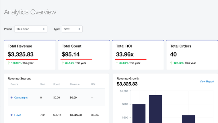Click the Campaigns revenue cell $0.00 bold
The width and height of the screenshot is (218, 123).
pyautogui.click(x=73, y=98)
